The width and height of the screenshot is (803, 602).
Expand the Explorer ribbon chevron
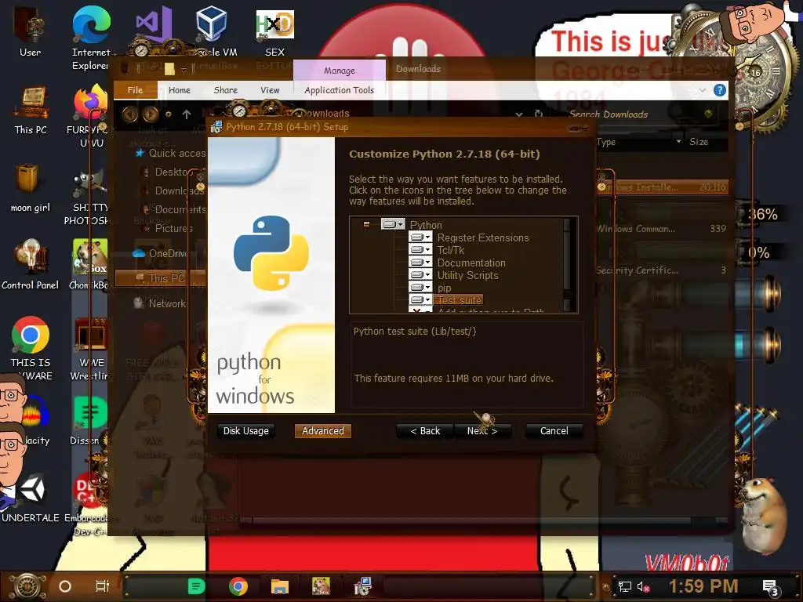click(702, 90)
